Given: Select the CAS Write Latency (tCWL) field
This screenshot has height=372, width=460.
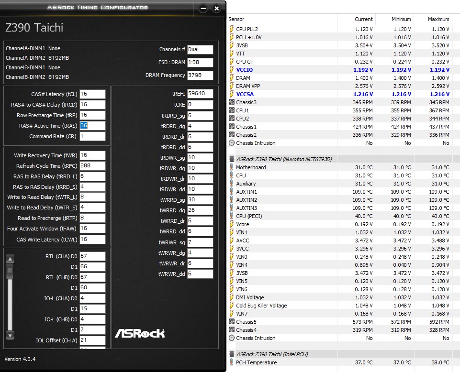Looking at the screenshot, I should (92, 240).
